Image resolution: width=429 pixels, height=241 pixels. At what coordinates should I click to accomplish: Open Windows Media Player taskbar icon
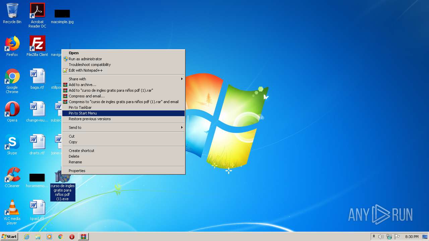pos(49,237)
